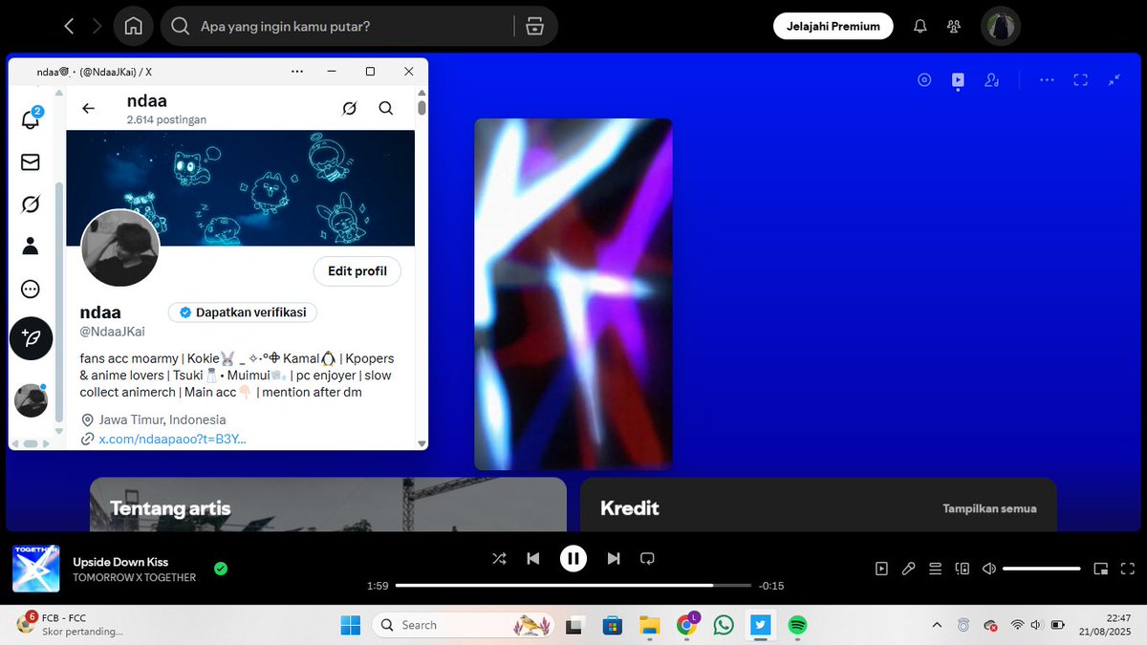Collapse the Spotify expanded view
The height and width of the screenshot is (645, 1147).
1114,80
